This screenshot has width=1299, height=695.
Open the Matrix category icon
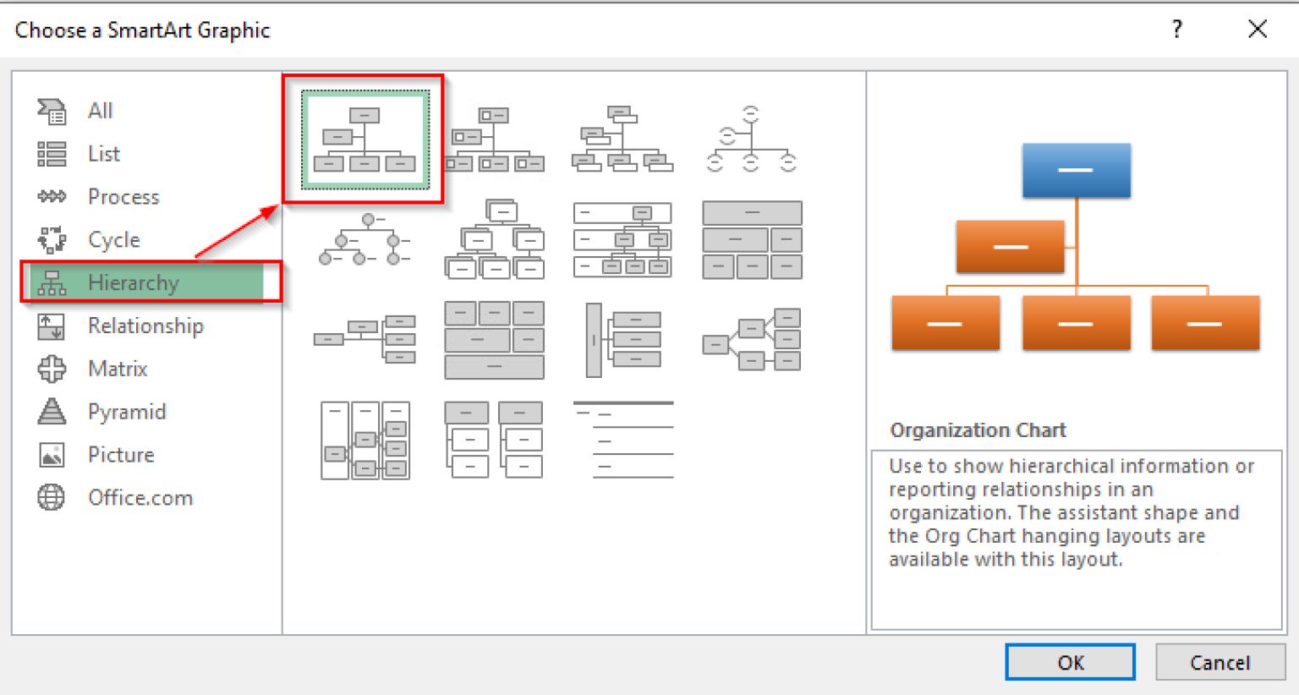pyautogui.click(x=51, y=369)
